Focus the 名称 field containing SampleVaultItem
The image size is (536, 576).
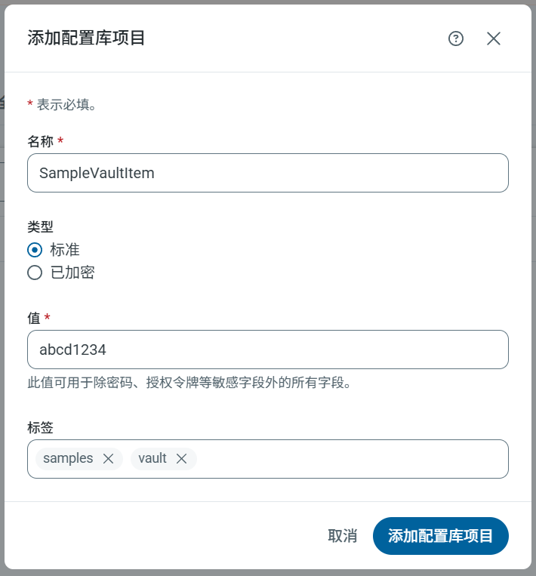pos(267,173)
